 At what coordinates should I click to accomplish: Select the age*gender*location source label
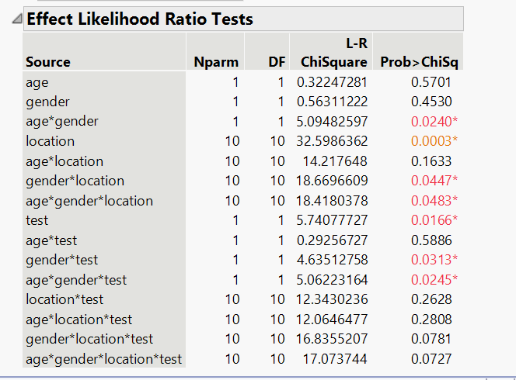89,201
